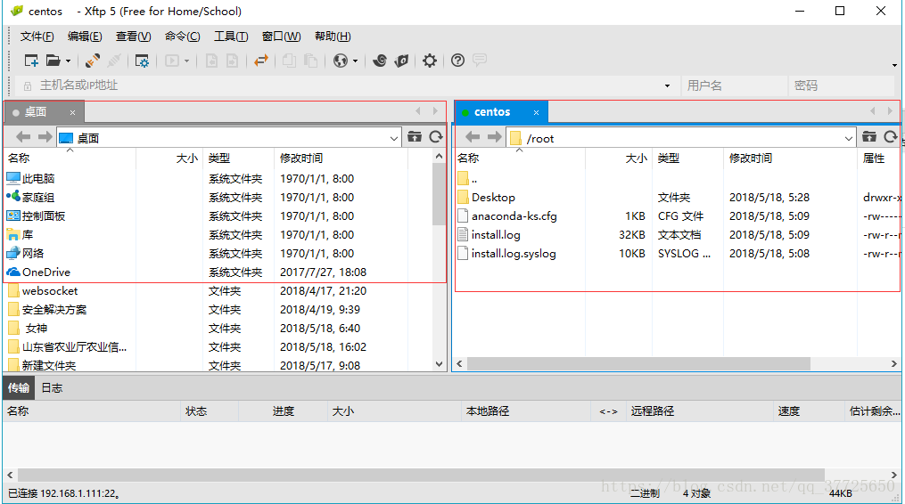
Task: Sort remote list by 类型 column
Action: 687,158
